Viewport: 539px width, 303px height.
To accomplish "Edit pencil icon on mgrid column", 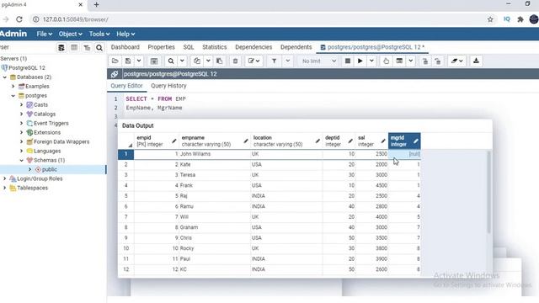I will coord(415,141).
